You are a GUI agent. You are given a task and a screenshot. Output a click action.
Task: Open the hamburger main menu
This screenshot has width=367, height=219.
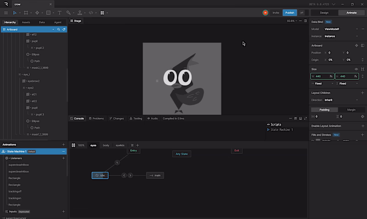(6, 13)
